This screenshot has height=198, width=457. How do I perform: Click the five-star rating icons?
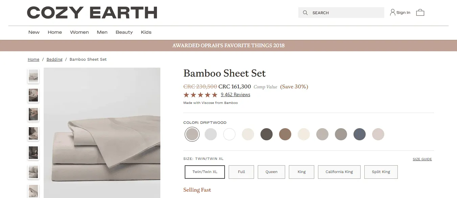tap(200, 95)
